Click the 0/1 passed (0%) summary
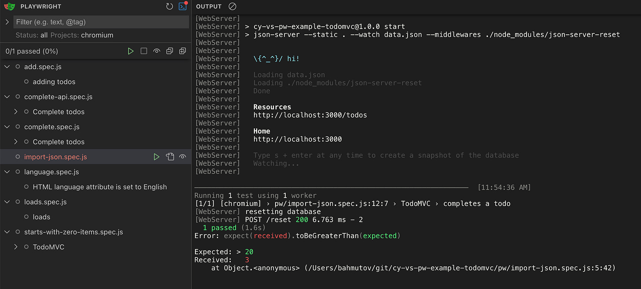641x289 pixels. click(32, 51)
